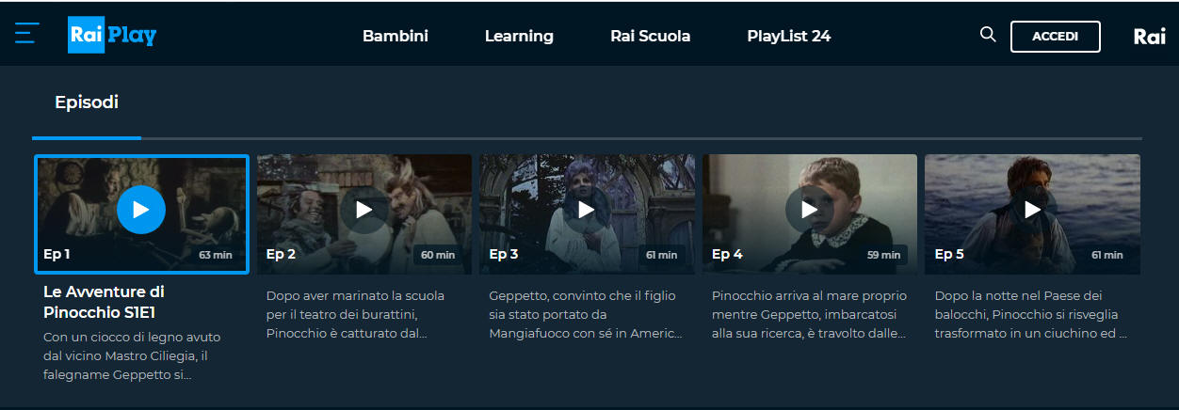Click the RaiPlay logo
This screenshot has height=410, width=1179.
pos(112,36)
